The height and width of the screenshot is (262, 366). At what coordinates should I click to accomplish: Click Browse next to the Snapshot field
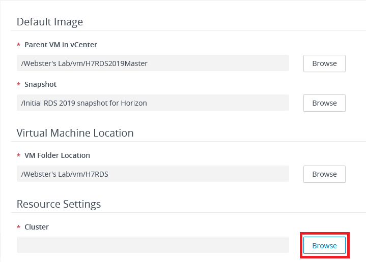click(x=324, y=103)
